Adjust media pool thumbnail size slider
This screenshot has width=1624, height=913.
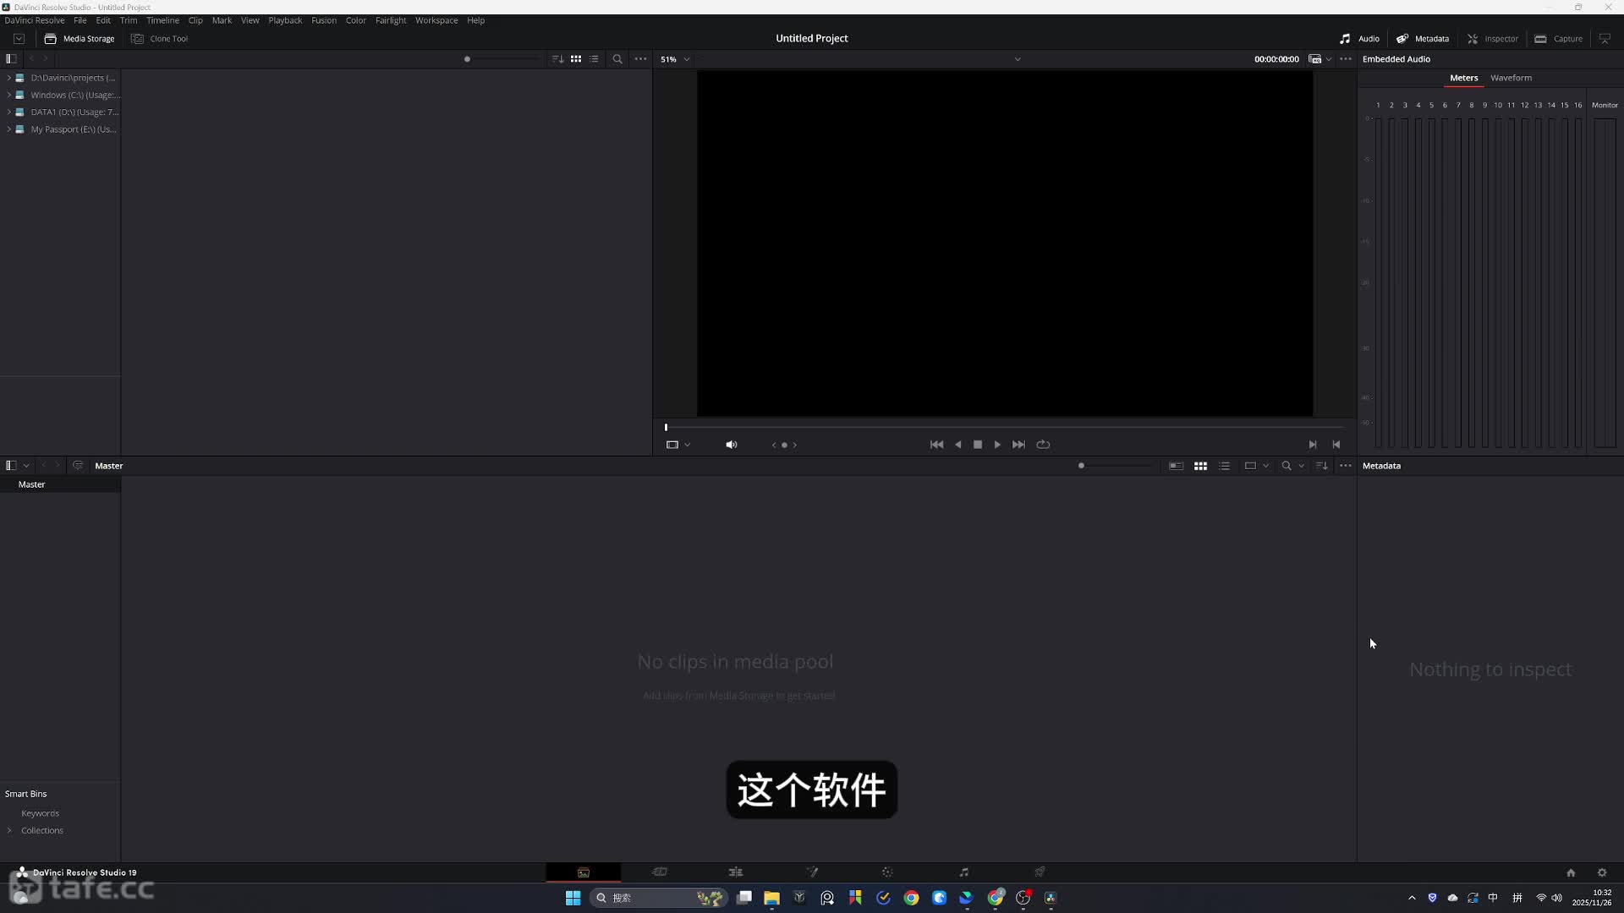click(1082, 466)
